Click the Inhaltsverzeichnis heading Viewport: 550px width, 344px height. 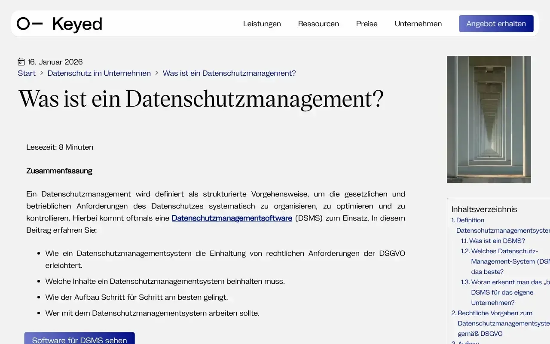tap(484, 209)
